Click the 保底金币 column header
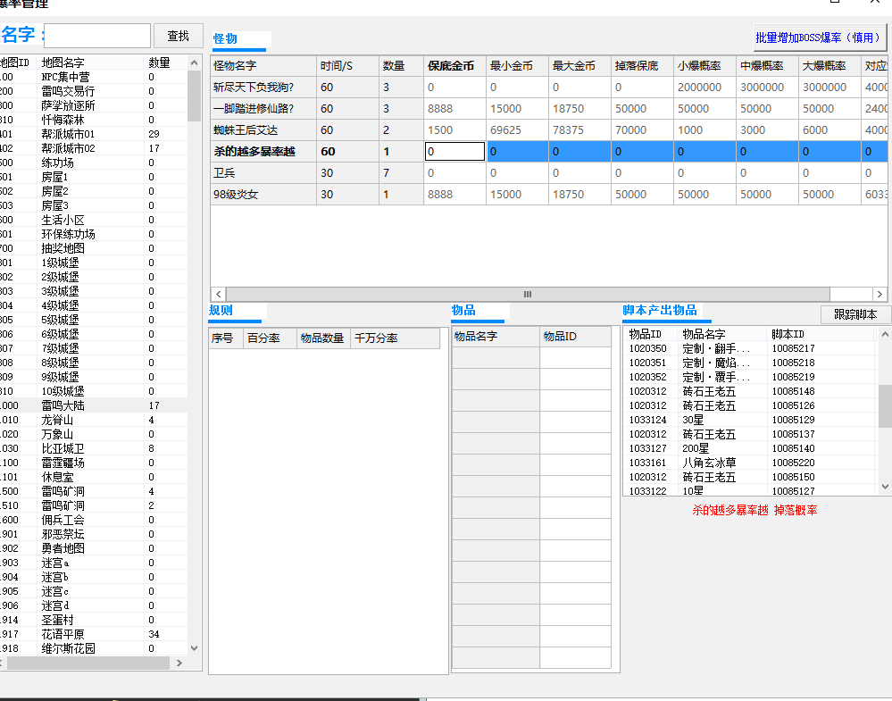Screen dimensions: 892x701 pyautogui.click(x=451, y=66)
